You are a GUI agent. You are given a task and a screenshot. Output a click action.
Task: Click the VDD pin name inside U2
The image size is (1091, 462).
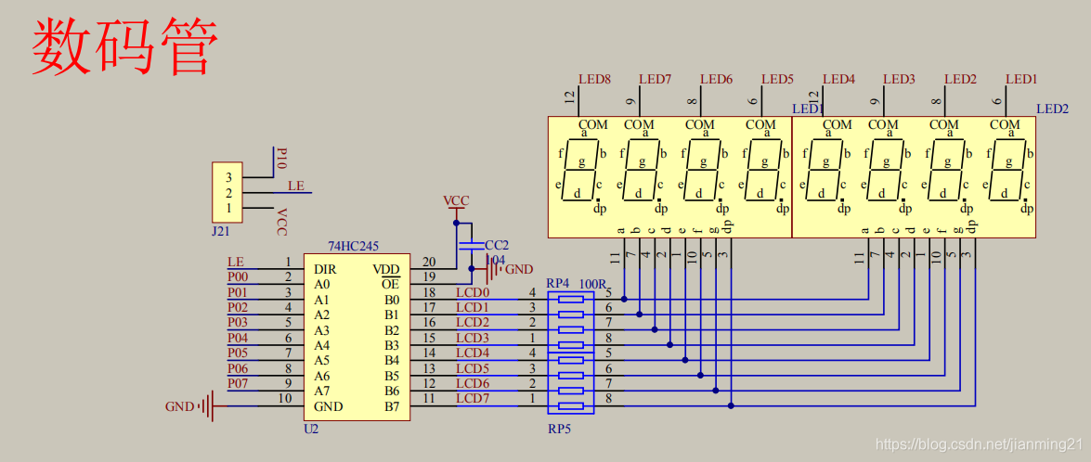[x=386, y=269]
